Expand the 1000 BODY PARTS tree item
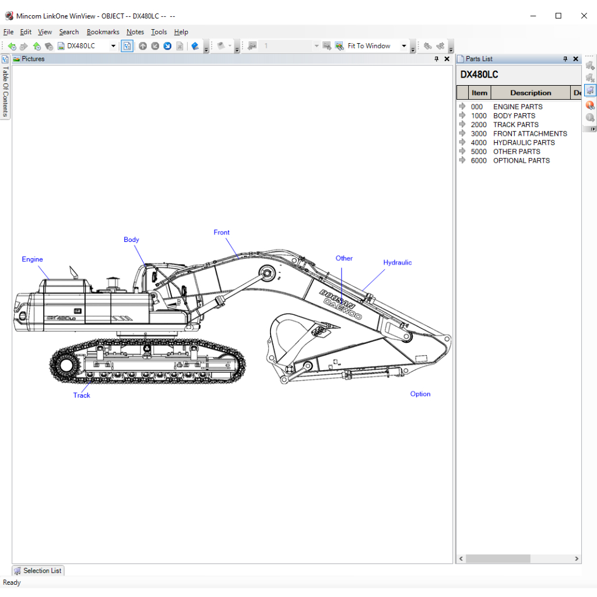This screenshot has height=597, width=597. [462, 115]
